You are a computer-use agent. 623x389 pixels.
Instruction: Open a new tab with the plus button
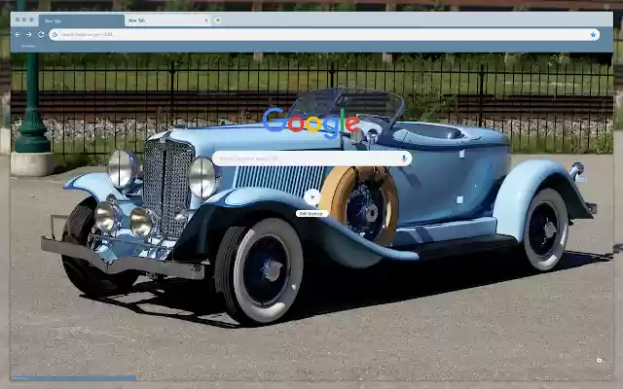point(218,20)
